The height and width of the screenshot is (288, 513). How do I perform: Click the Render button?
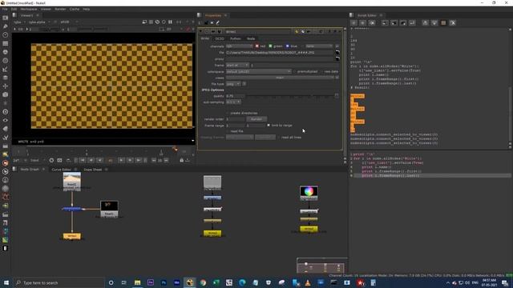point(256,119)
